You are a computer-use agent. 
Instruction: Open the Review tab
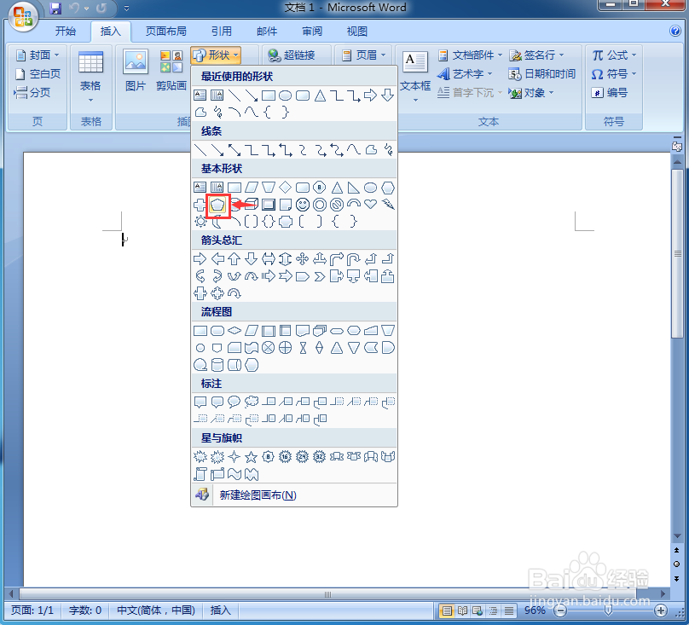[312, 32]
